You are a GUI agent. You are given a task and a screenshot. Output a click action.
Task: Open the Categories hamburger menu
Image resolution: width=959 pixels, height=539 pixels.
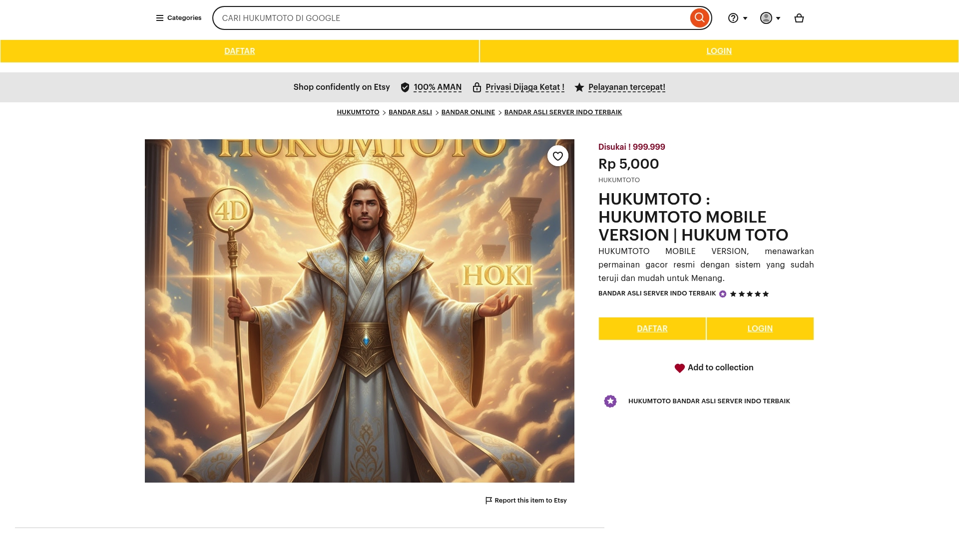[178, 18]
